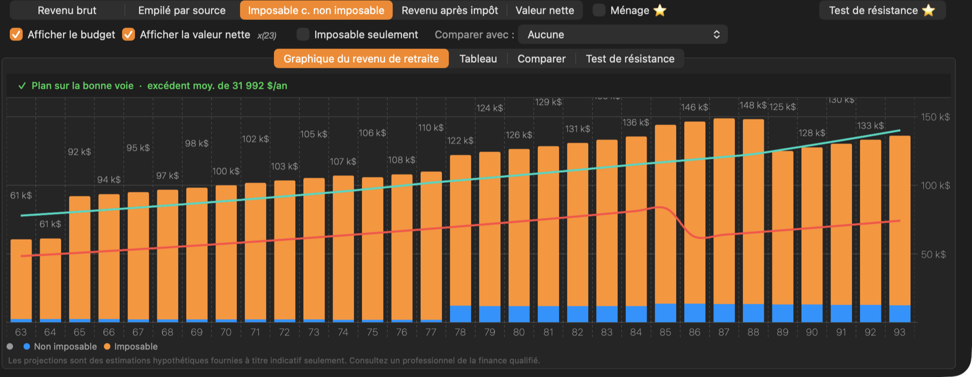Image resolution: width=972 pixels, height=377 pixels.
Task: Click the "148 k$" bar label
Action: pos(753,105)
